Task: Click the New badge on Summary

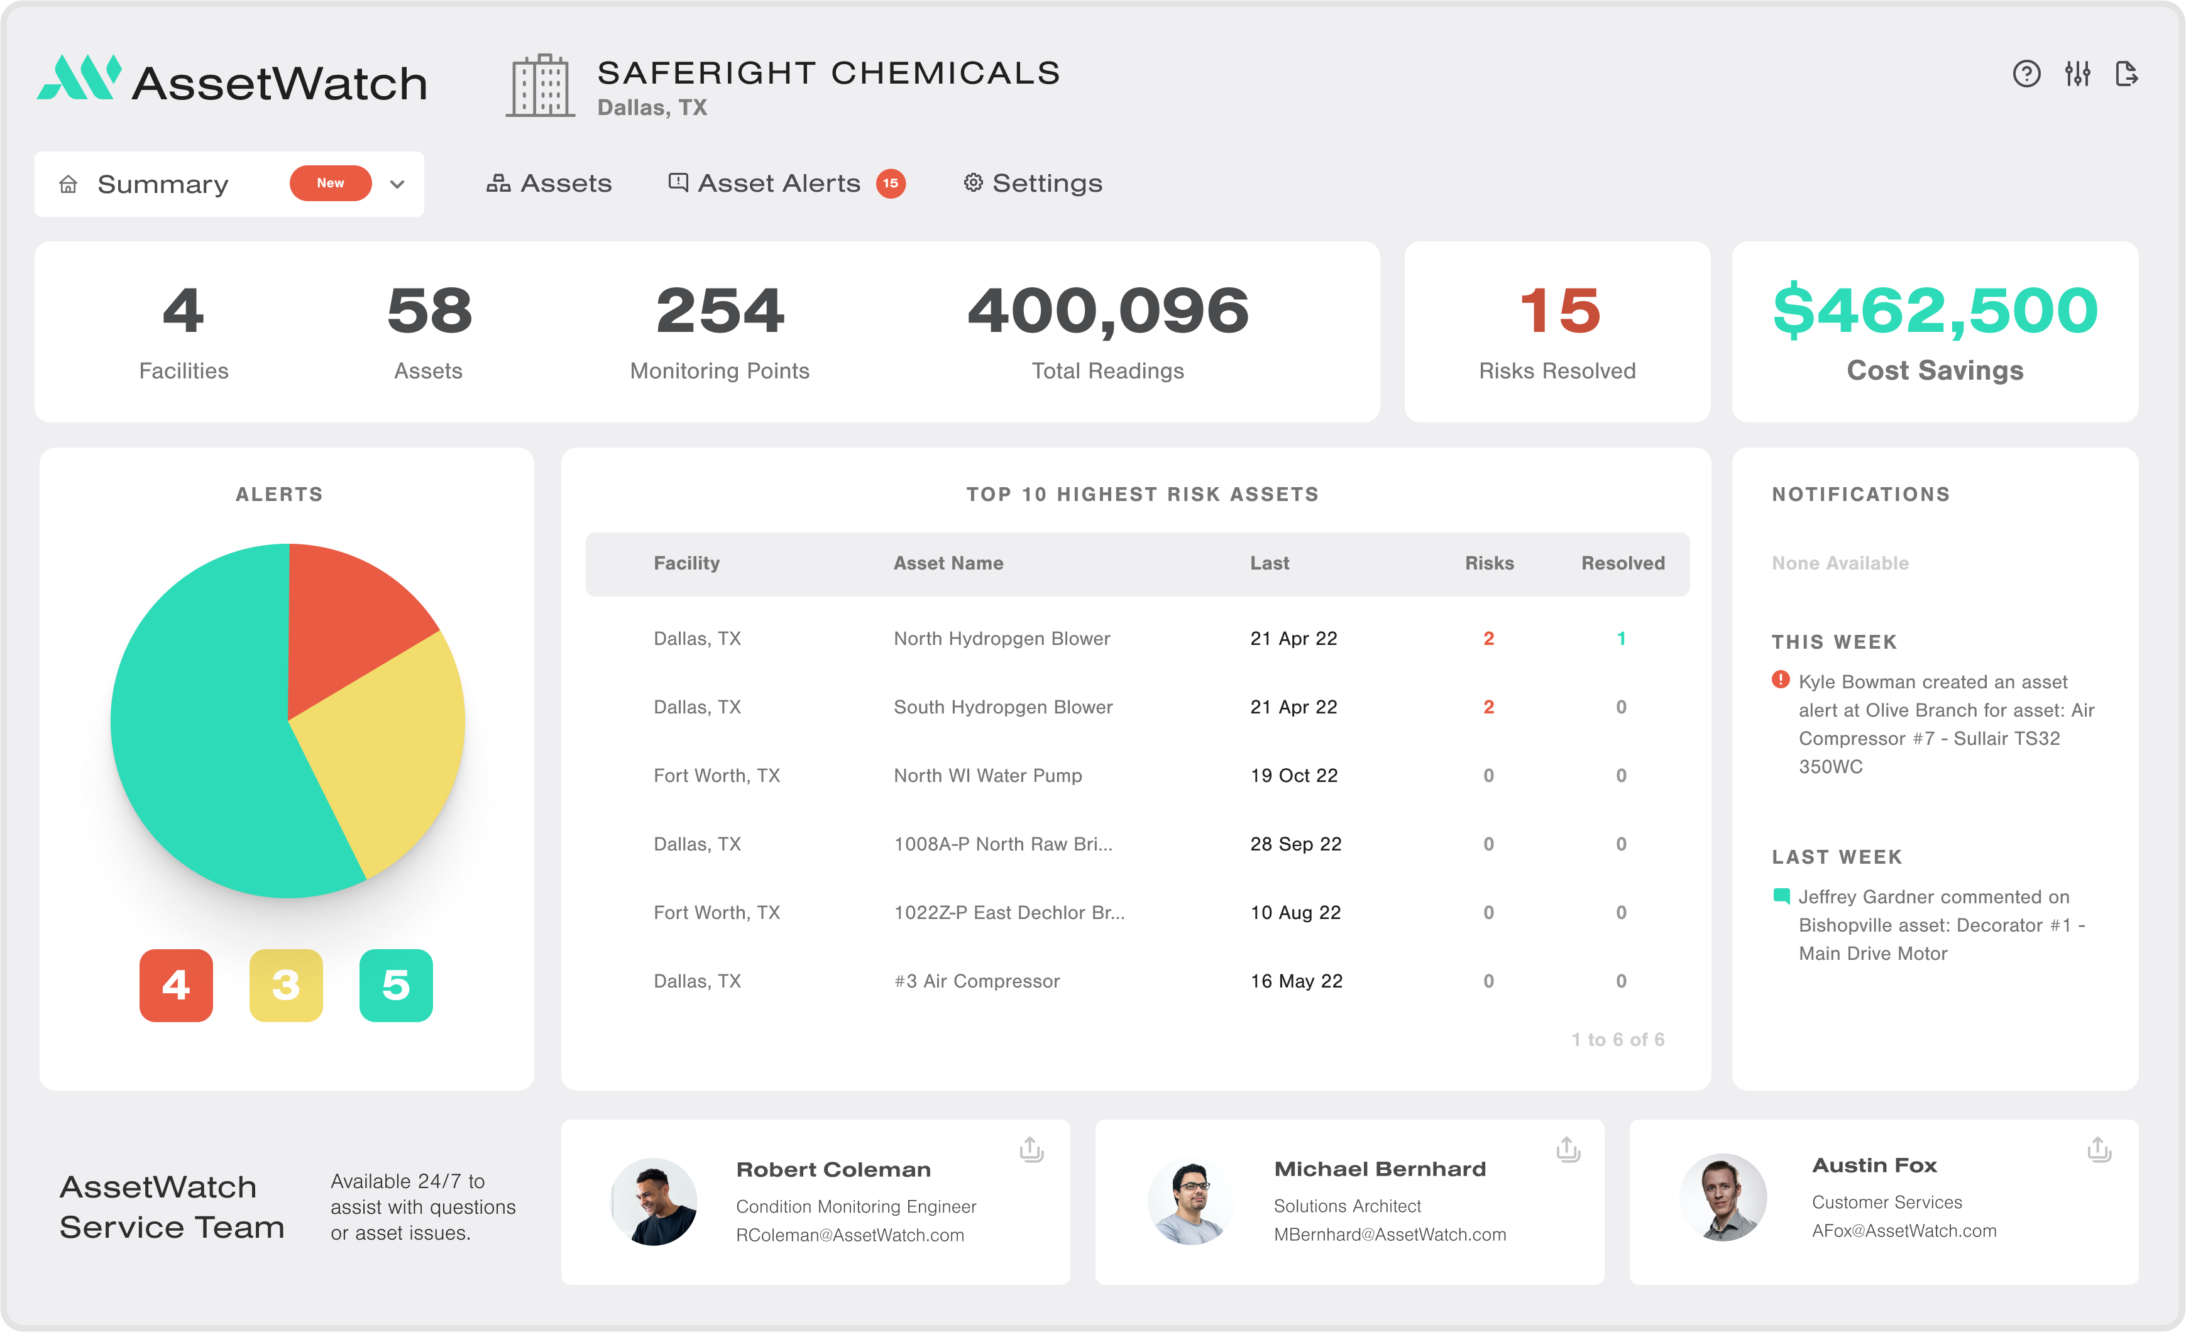Action: (330, 183)
